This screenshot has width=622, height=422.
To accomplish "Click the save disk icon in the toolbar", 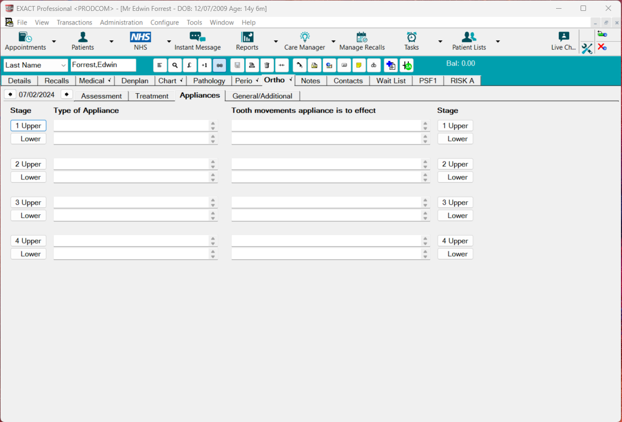I will (237, 65).
